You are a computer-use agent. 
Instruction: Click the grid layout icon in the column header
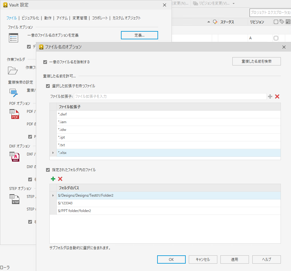pyautogui.click(x=288, y=22)
